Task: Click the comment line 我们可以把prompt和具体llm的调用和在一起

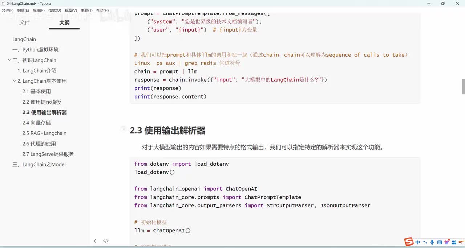Action: pos(271,55)
